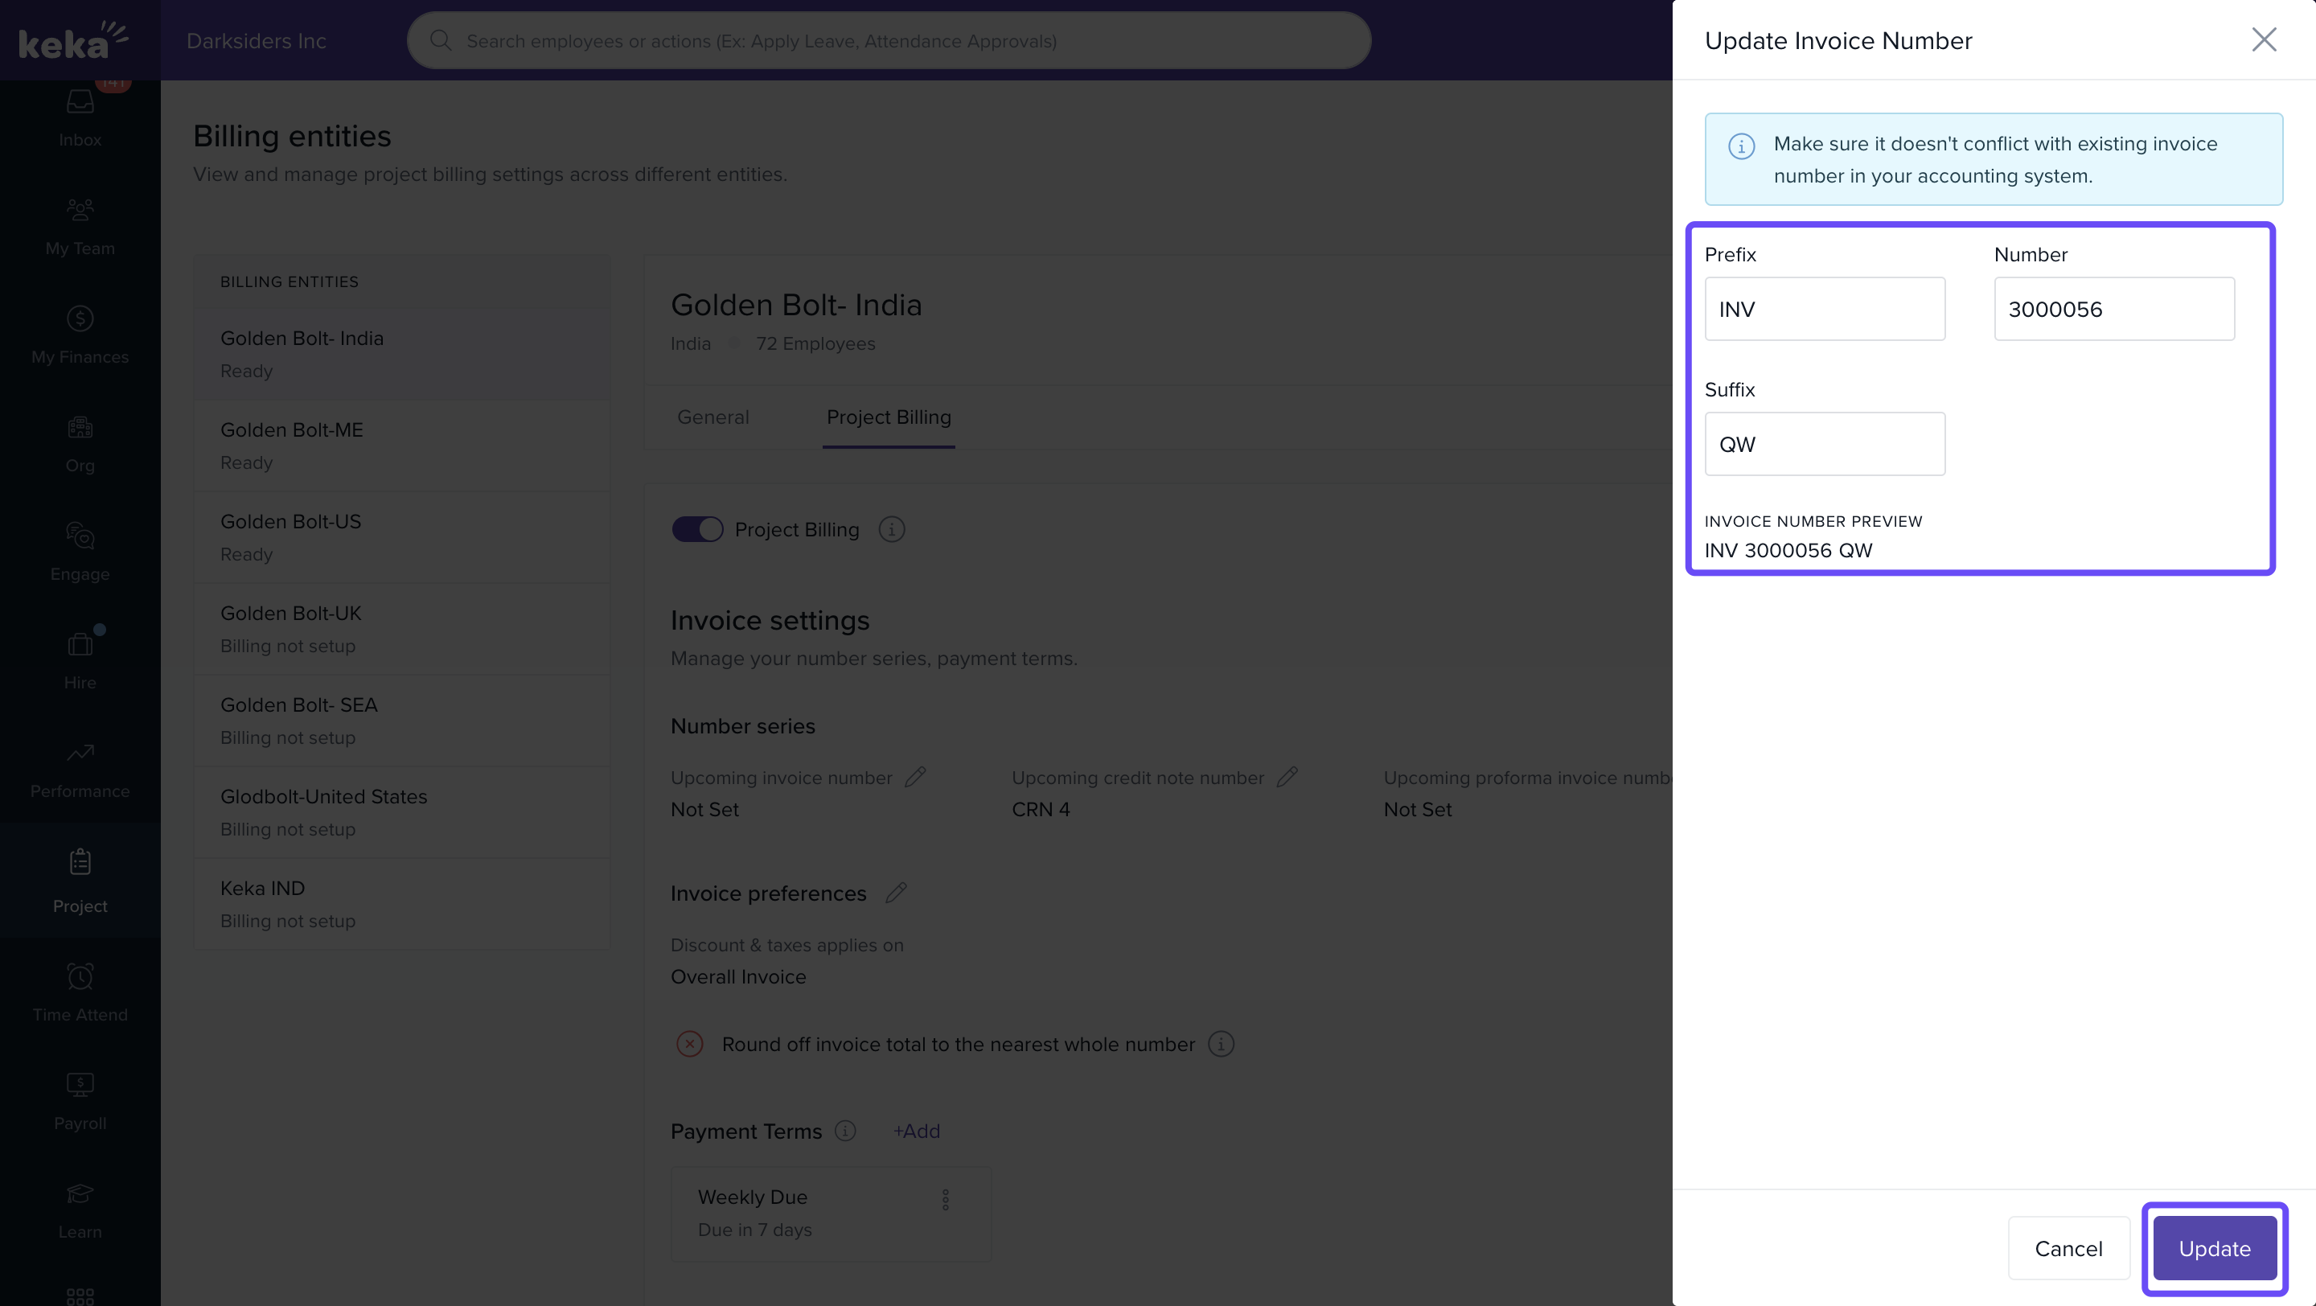2316x1306 pixels.
Task: Click the Number input field
Action: click(x=2113, y=308)
